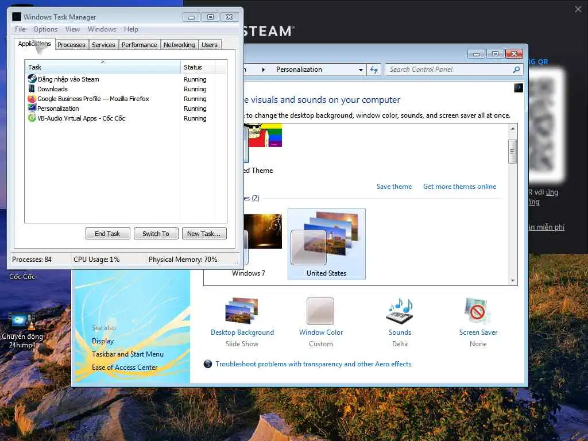Switch to the Services tab

pos(103,45)
